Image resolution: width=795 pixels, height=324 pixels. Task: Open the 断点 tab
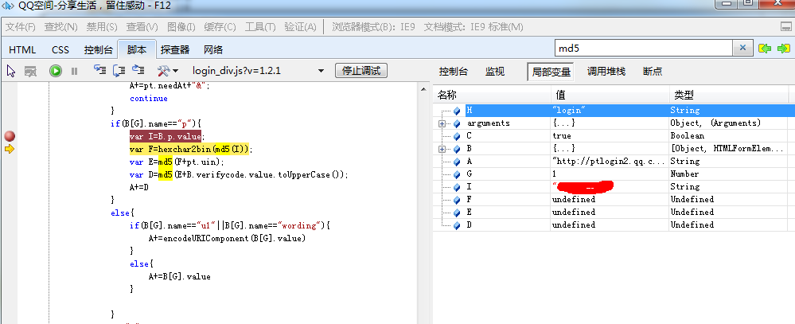(653, 72)
